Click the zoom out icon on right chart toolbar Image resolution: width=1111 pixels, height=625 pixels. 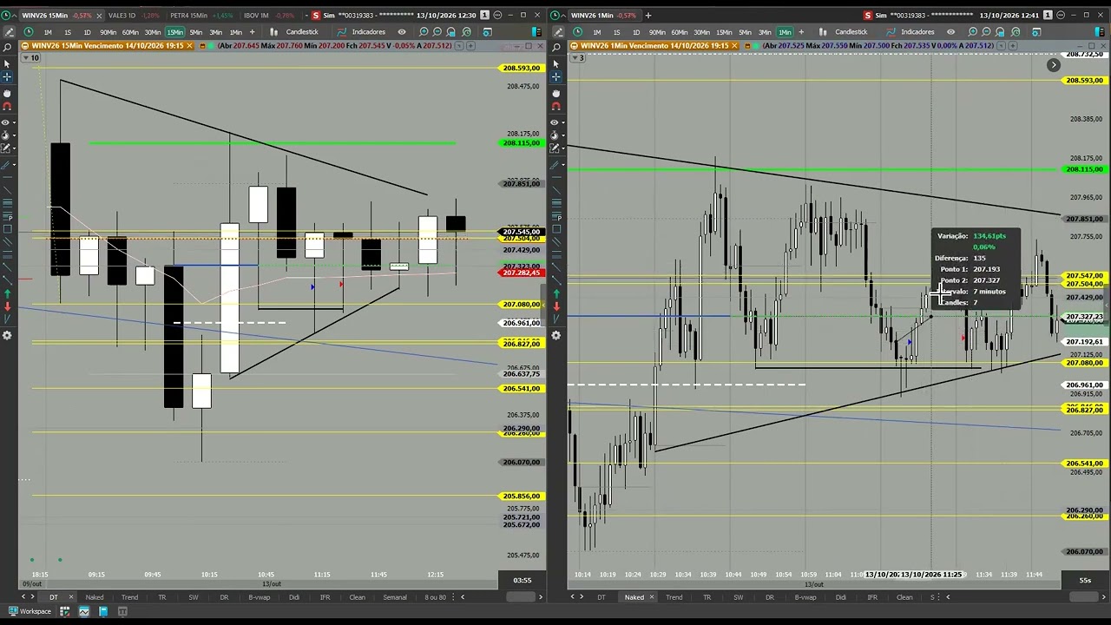coord(987,32)
